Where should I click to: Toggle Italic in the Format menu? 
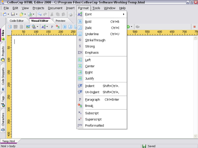pyautogui.click(x=102, y=28)
